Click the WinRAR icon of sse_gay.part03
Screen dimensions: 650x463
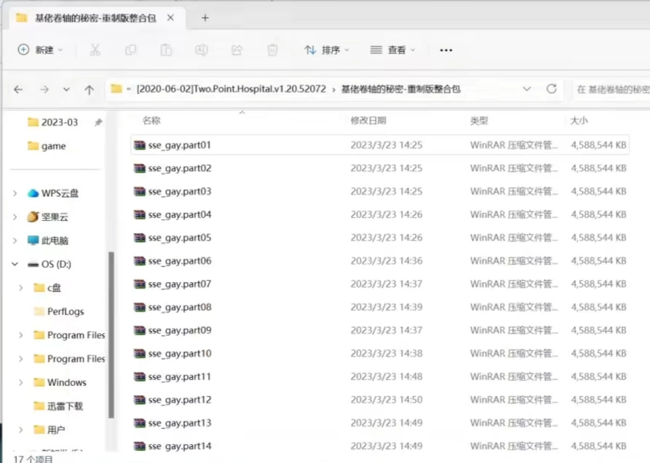click(140, 191)
